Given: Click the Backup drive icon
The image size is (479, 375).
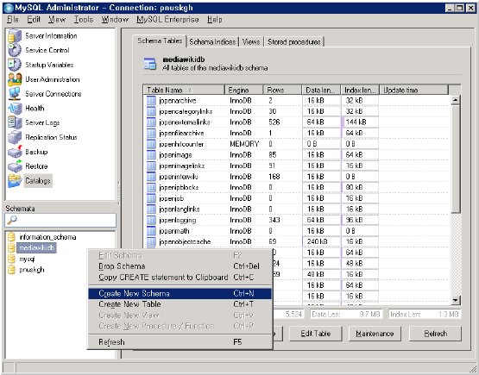Looking at the screenshot, I should 15,152.
